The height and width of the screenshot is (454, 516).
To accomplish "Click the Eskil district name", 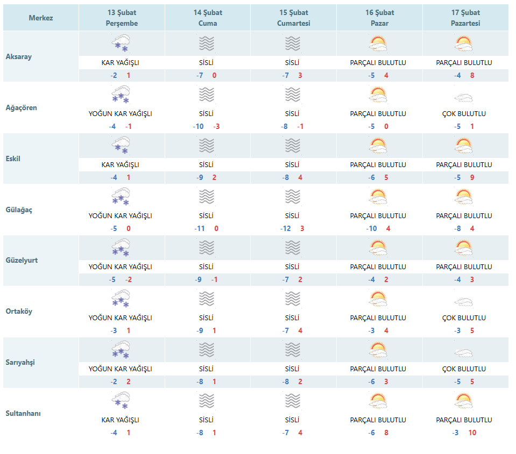I will pos(13,158).
